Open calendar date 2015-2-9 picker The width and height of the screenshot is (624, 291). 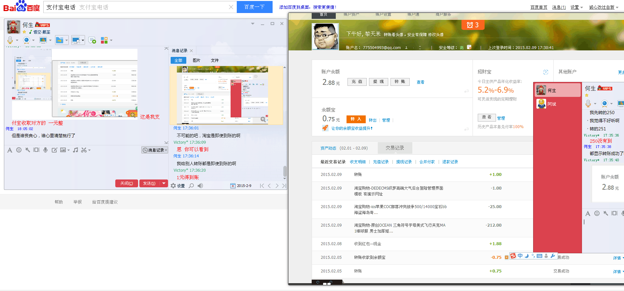tap(241, 186)
